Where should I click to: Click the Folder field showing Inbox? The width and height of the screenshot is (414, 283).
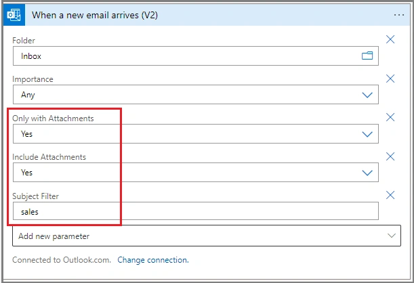point(196,56)
